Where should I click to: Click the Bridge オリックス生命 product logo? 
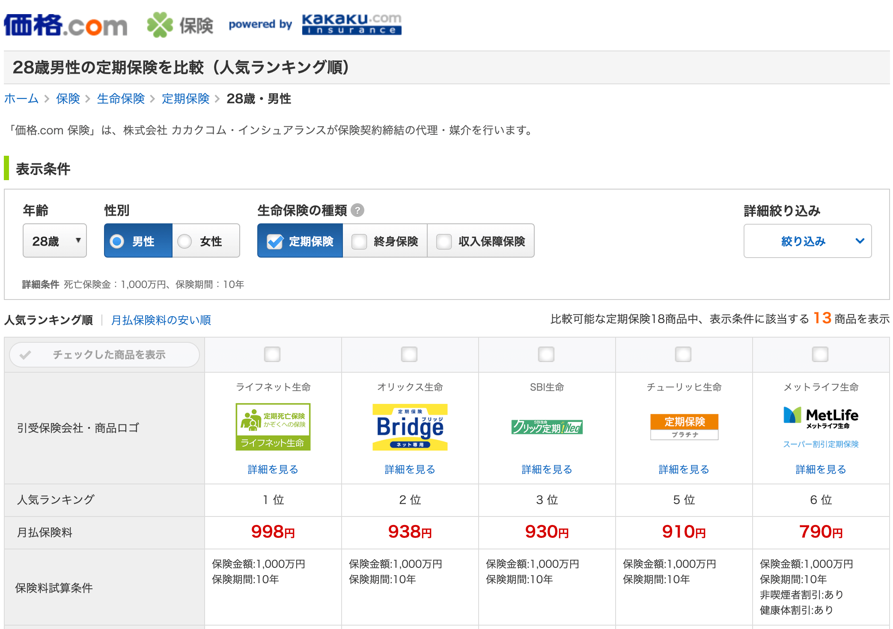pyautogui.click(x=410, y=427)
